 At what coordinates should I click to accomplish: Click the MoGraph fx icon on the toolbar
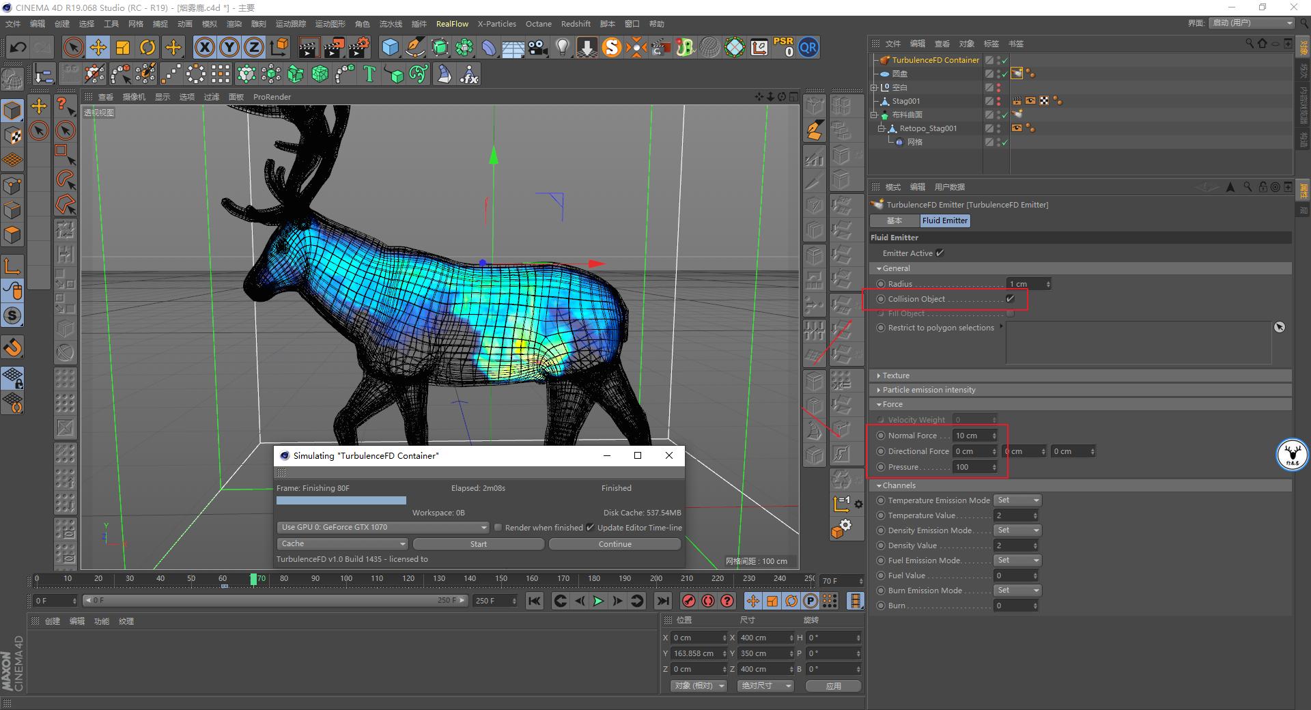[469, 73]
